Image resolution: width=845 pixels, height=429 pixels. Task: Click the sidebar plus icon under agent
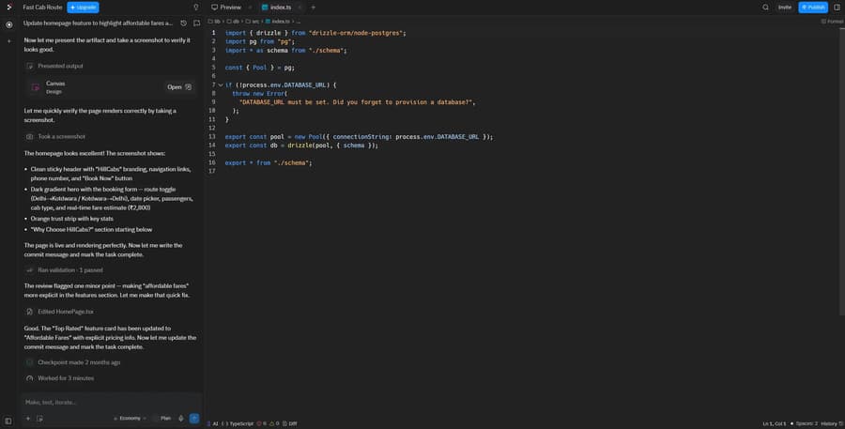coord(8,41)
